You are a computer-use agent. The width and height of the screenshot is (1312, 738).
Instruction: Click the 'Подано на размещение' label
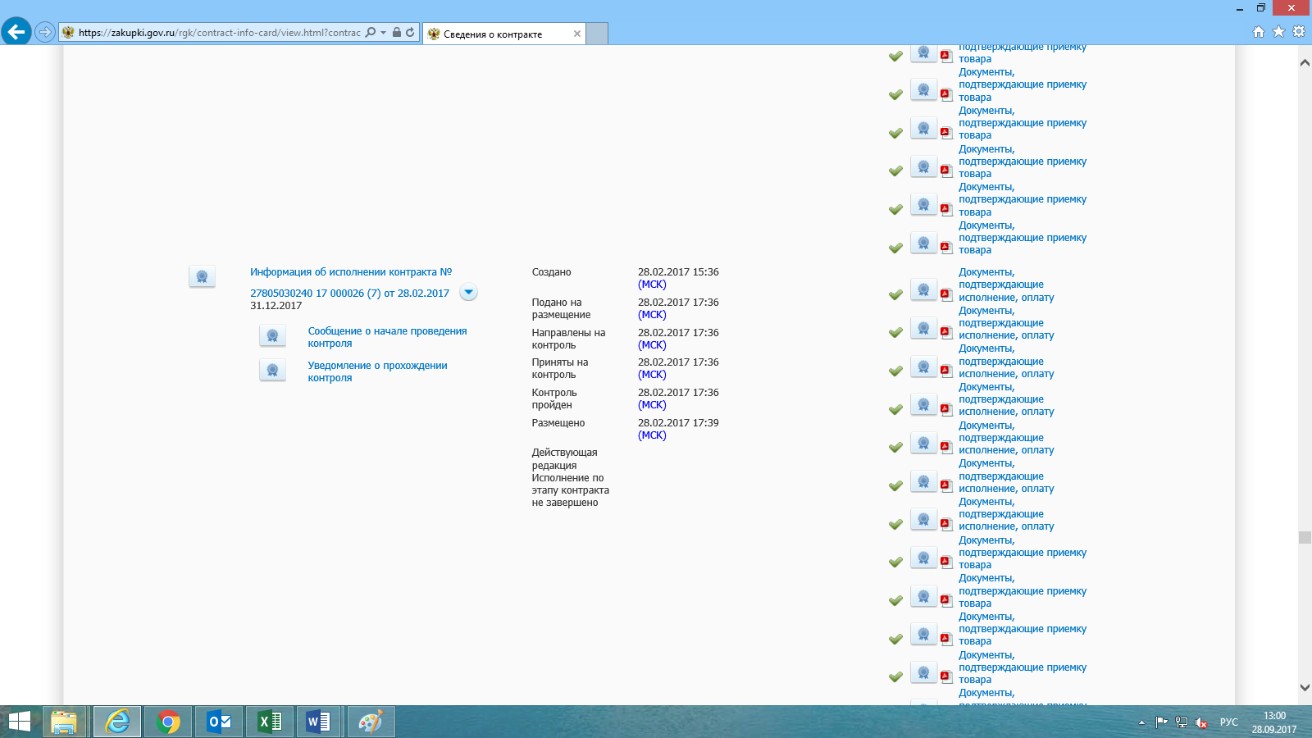(561, 308)
